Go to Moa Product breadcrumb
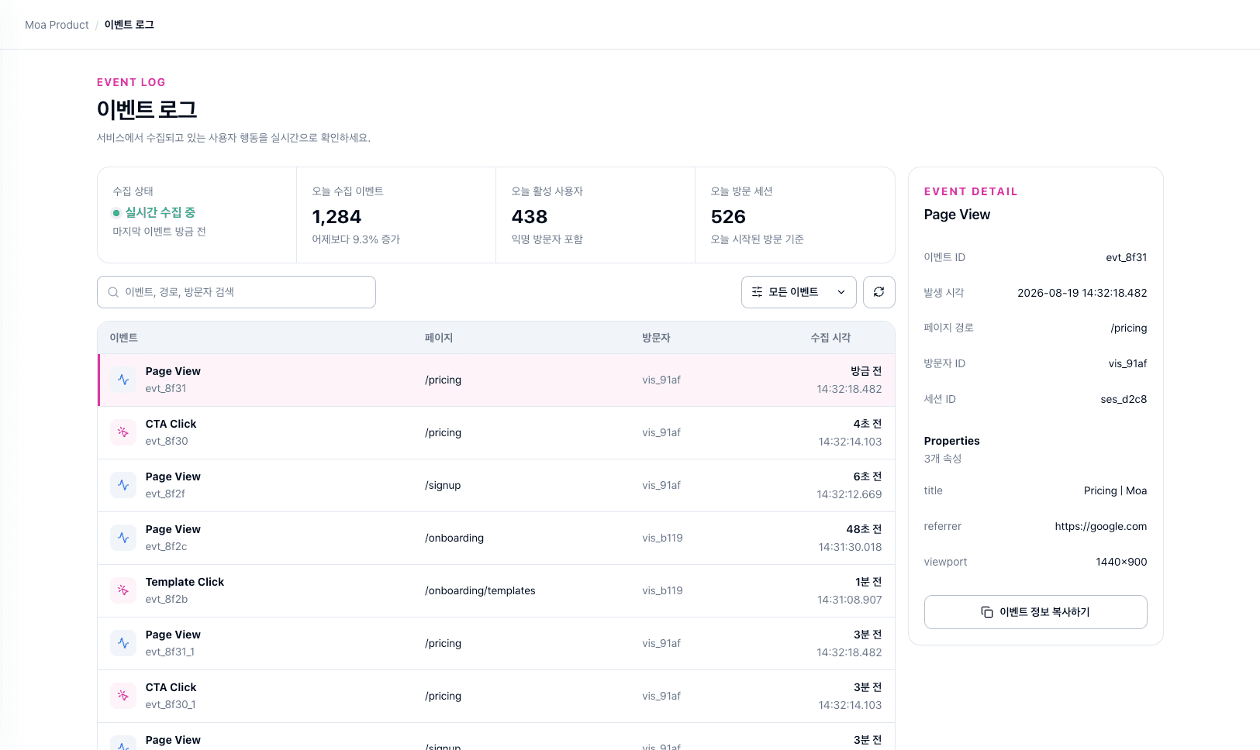This screenshot has width=1260, height=750. pyautogui.click(x=57, y=25)
